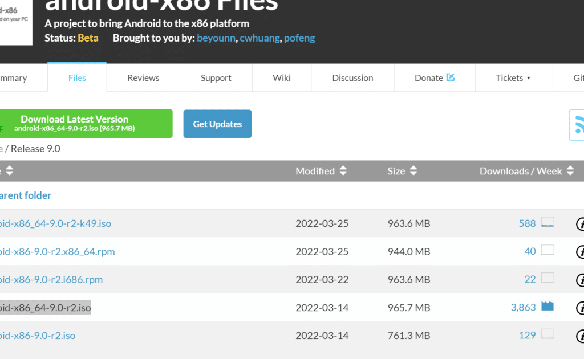Click the Download Latest Version button
Viewport: 584px width, 359px height.
(86, 124)
